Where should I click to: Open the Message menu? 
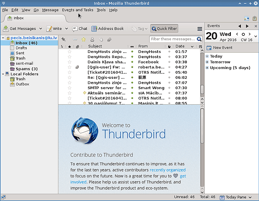coord(50,10)
